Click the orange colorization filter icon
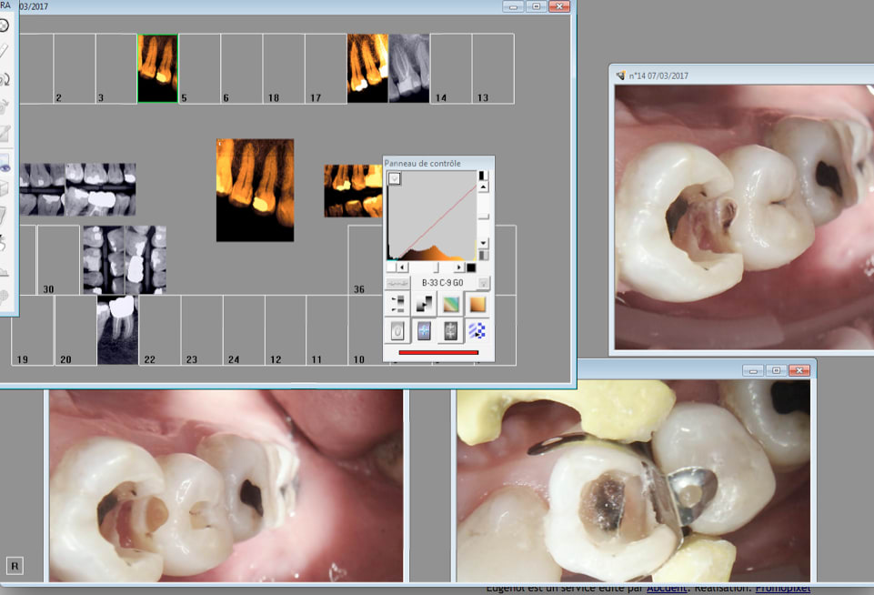Image resolution: width=874 pixels, height=595 pixels. (477, 305)
